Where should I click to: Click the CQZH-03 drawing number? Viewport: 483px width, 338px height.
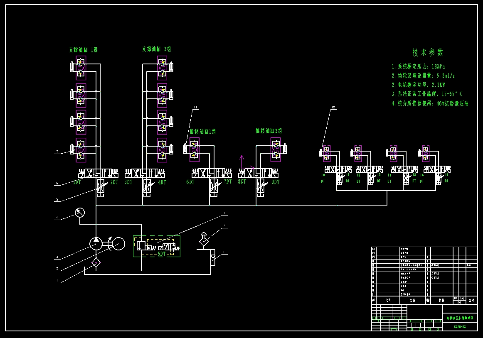click(460, 327)
